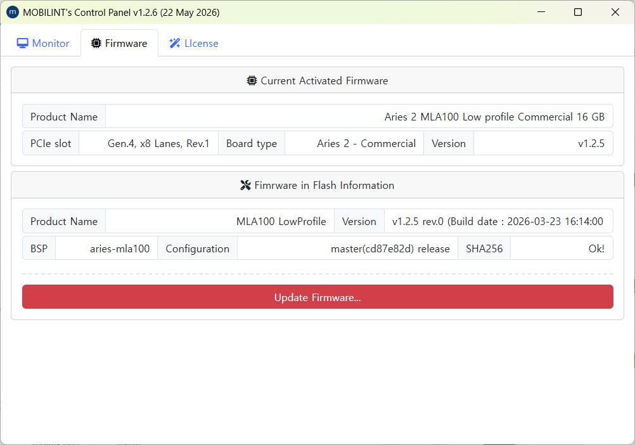
Task: Click the 'v1.2.5 rev.0 (Build date' version value
Action: point(497,221)
